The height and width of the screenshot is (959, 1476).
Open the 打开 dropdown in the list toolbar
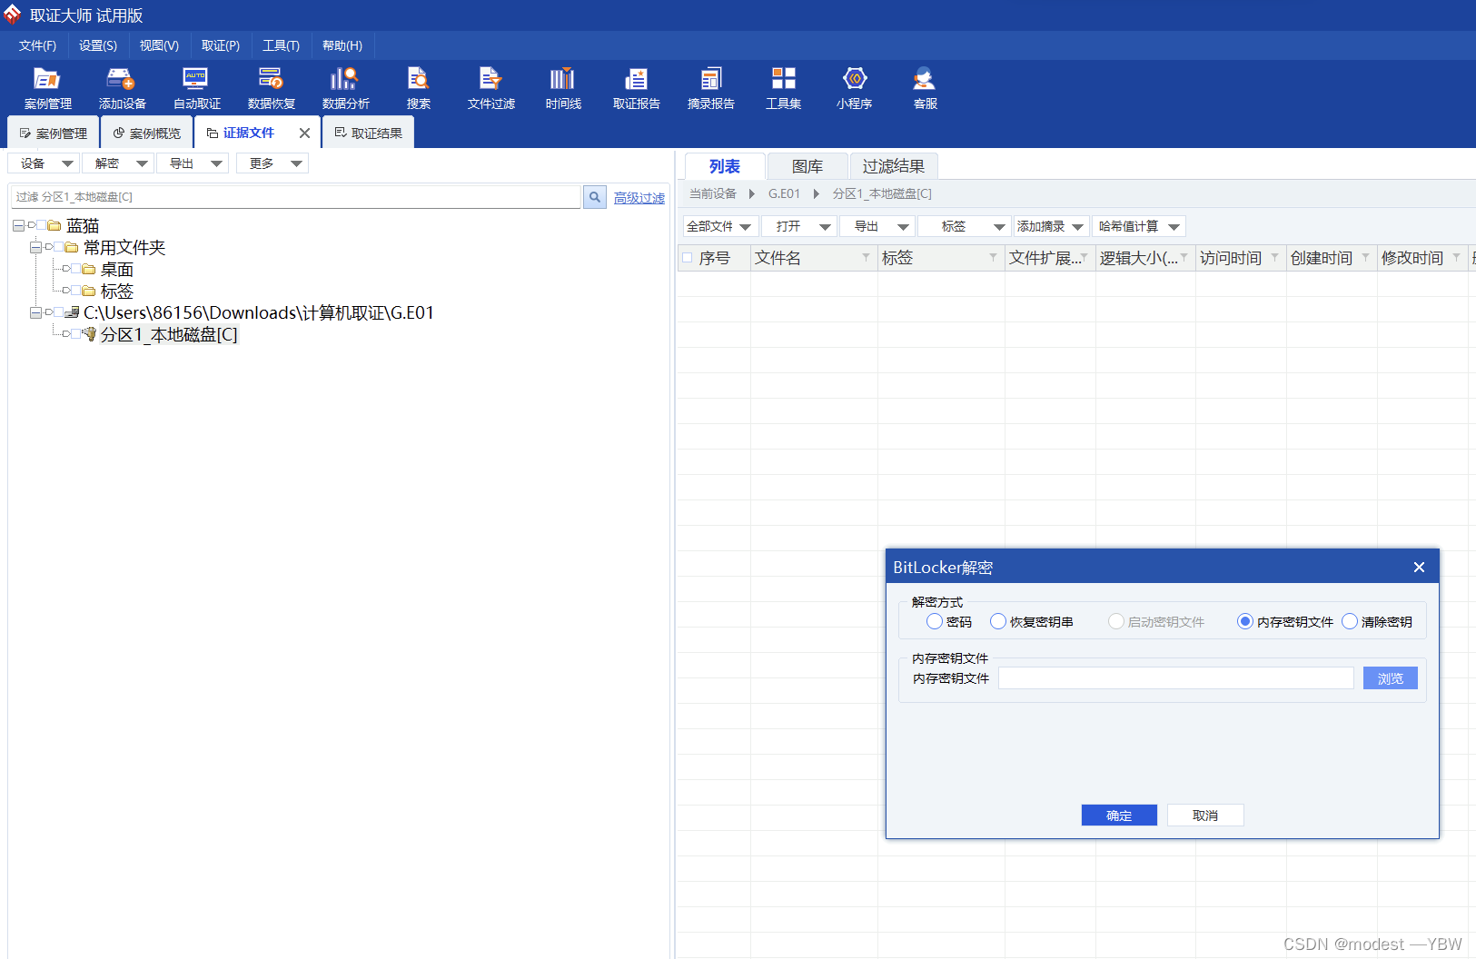pyautogui.click(x=799, y=226)
